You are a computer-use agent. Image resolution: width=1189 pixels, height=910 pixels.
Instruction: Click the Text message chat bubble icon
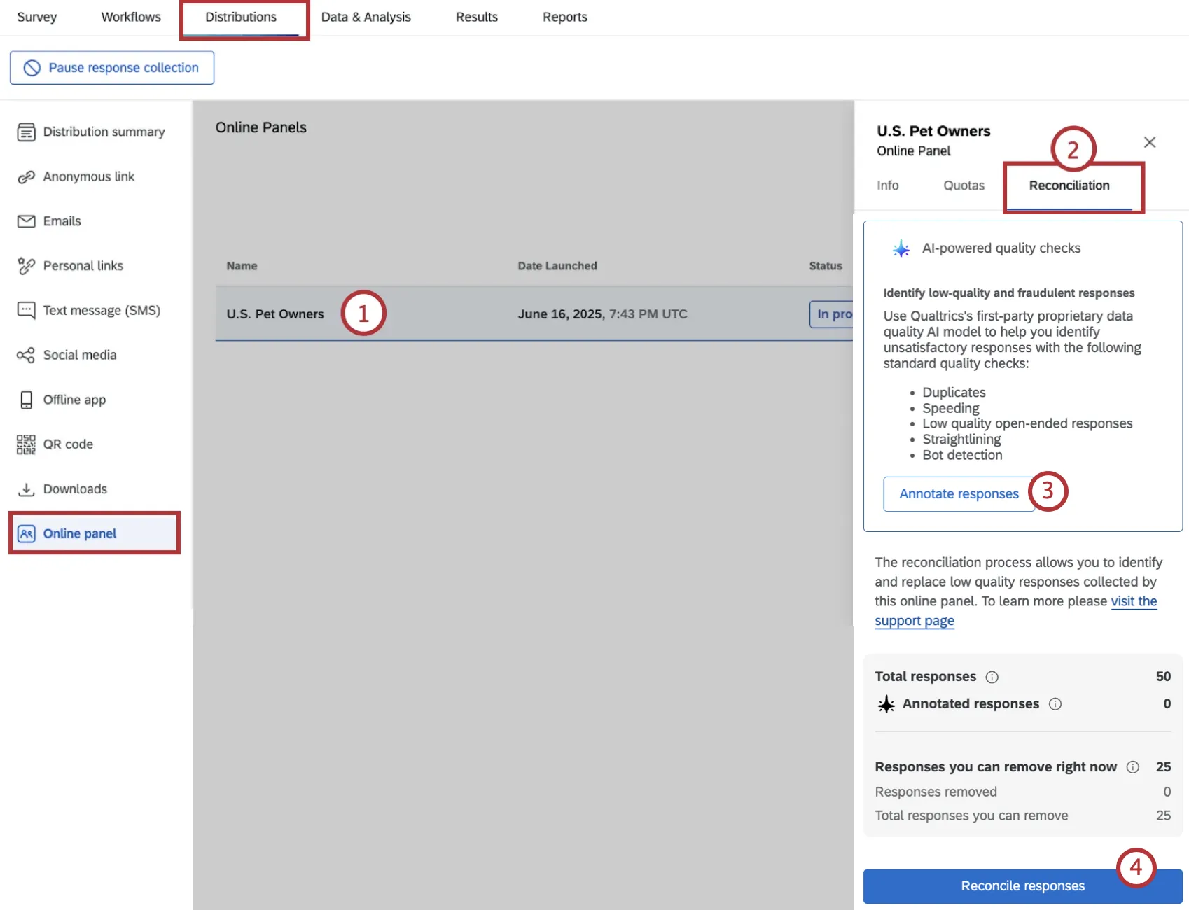(x=26, y=310)
